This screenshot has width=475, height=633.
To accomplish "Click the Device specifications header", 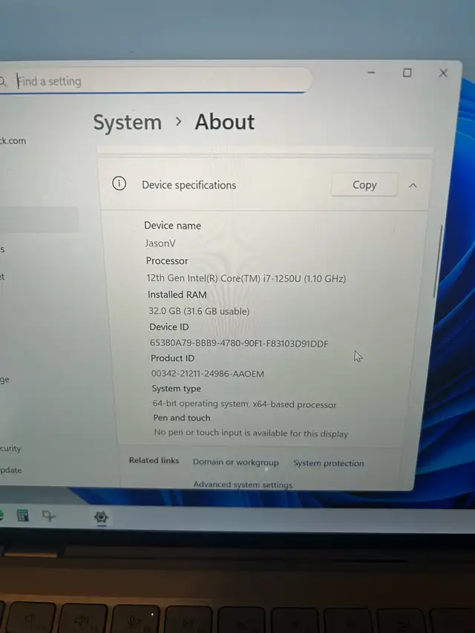I will point(189,185).
